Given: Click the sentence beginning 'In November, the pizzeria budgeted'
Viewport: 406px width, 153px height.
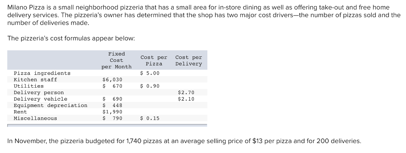Looking at the screenshot, I should pos(184,141).
